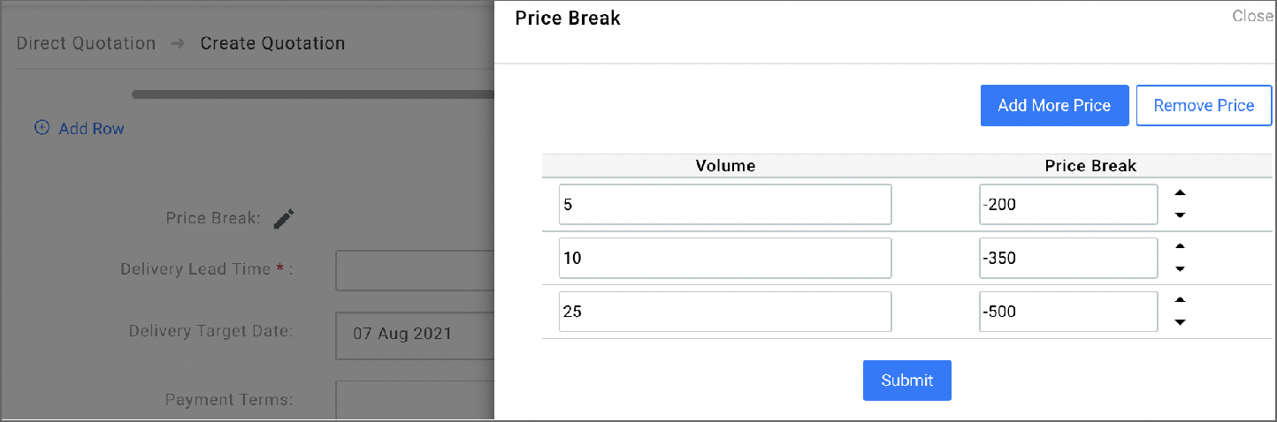
Task: Select the volume field containing 10
Action: pyautogui.click(x=724, y=258)
